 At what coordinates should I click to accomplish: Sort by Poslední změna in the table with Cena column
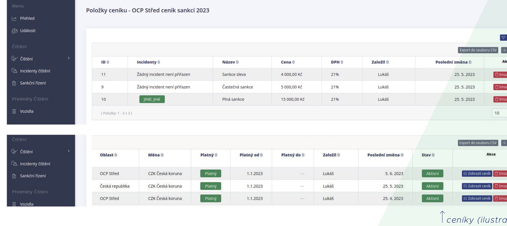tap(453, 62)
